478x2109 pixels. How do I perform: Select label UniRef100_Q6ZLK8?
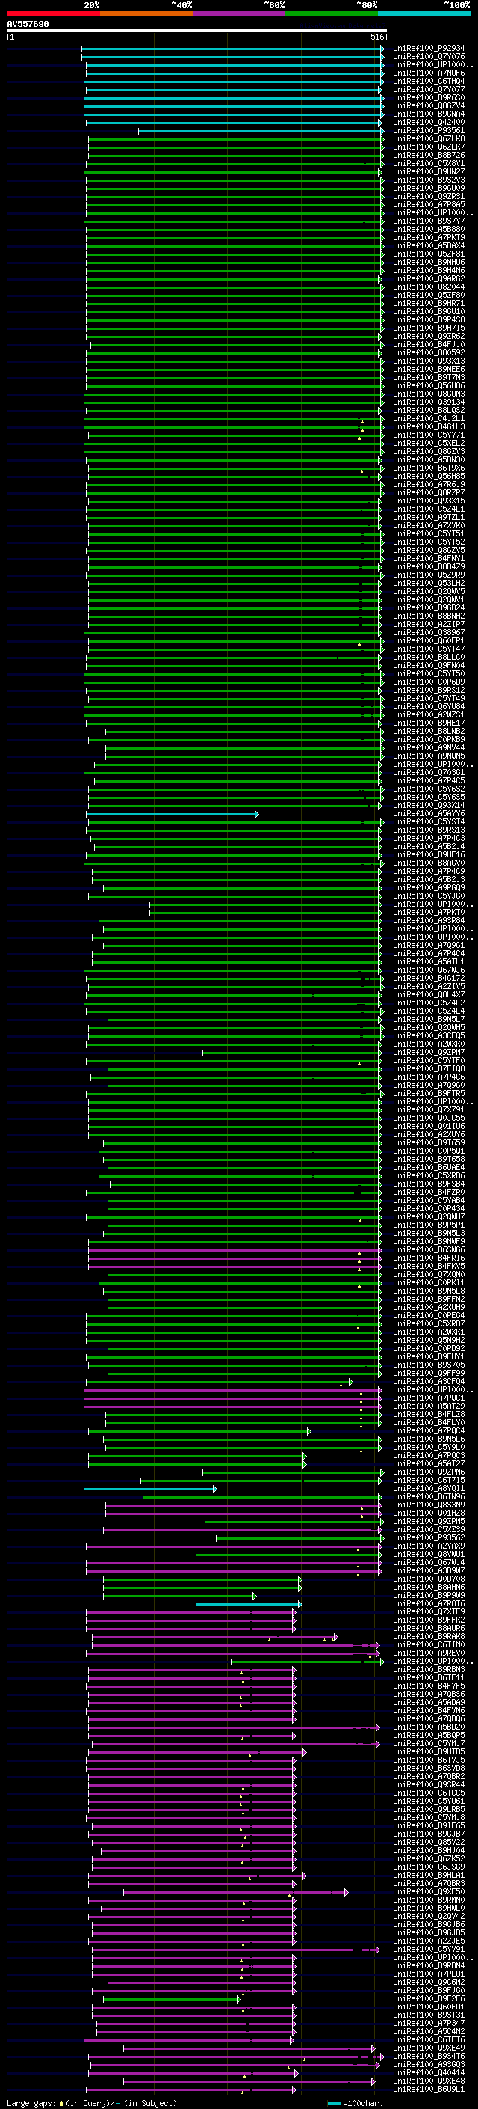coord(429,139)
